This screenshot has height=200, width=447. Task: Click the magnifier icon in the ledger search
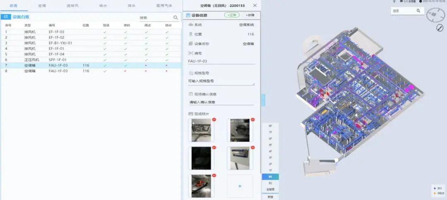coord(175,18)
